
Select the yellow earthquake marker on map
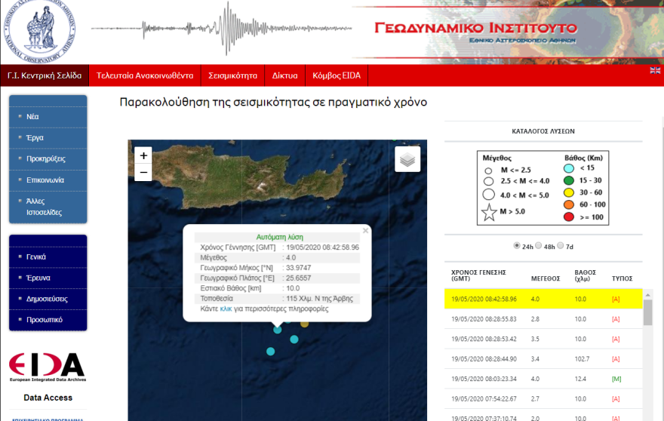[x=305, y=324]
